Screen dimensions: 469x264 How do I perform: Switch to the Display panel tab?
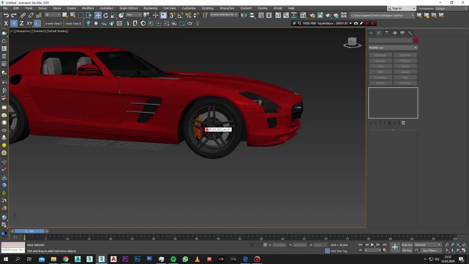[402, 33]
